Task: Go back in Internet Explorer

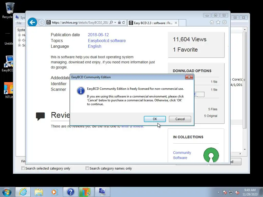Action: 32,22
